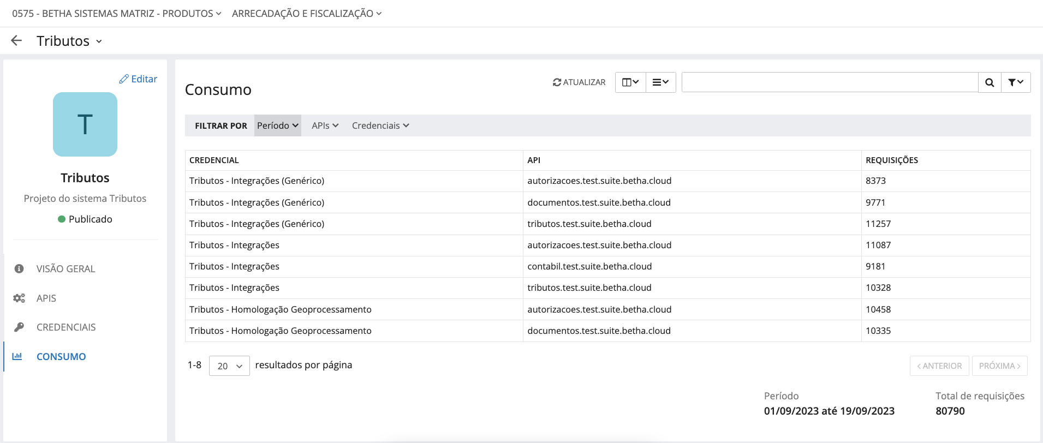Go to previous page with ANTERIOR
1043x443 pixels.
click(x=939, y=366)
